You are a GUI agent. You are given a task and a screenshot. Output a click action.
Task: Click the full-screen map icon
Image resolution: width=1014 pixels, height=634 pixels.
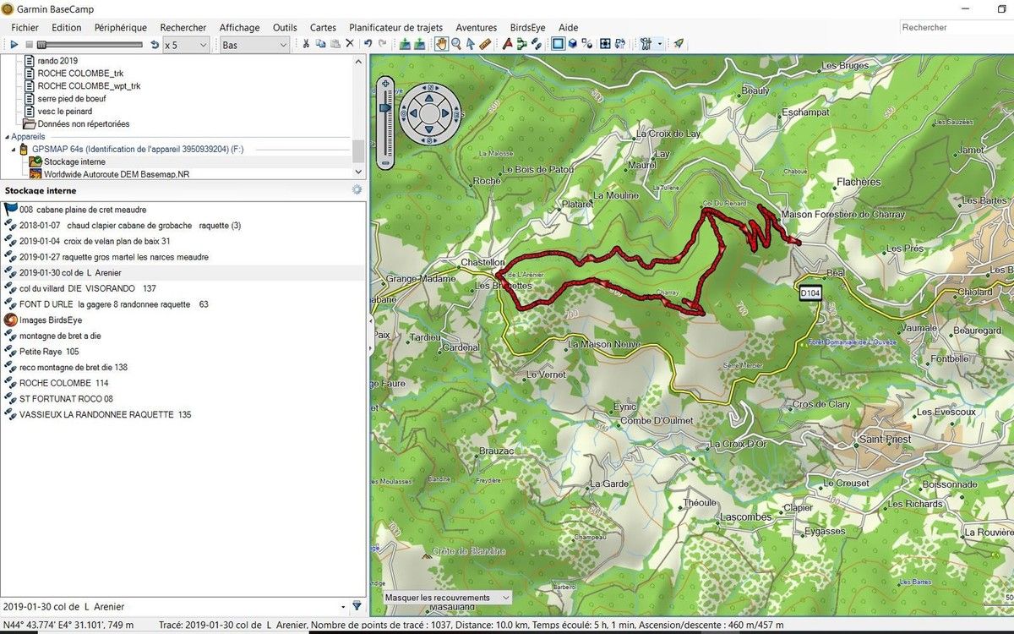pos(605,44)
